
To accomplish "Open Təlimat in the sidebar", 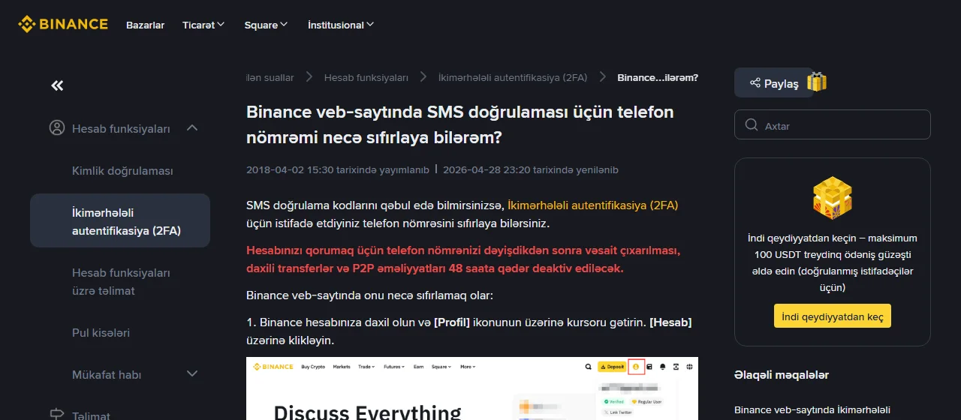I will [x=91, y=415].
